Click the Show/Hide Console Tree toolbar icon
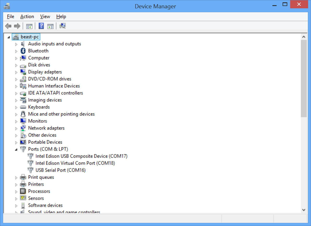This screenshot has width=311, height=226. tap(29, 26)
